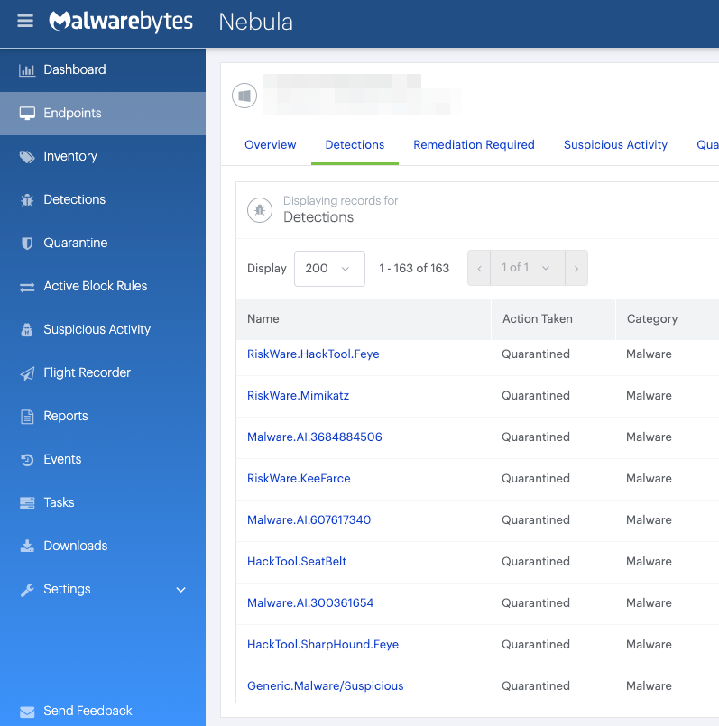The image size is (719, 726).
Task: Click the Events history icon
Action: 27,460
